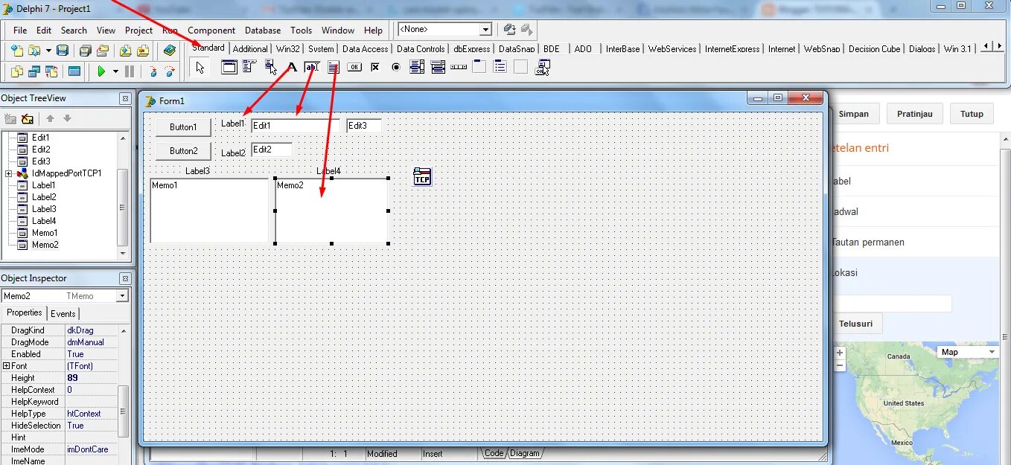1011x465 pixels.
Task: Click the Simpan button in the browser
Action: coord(853,114)
